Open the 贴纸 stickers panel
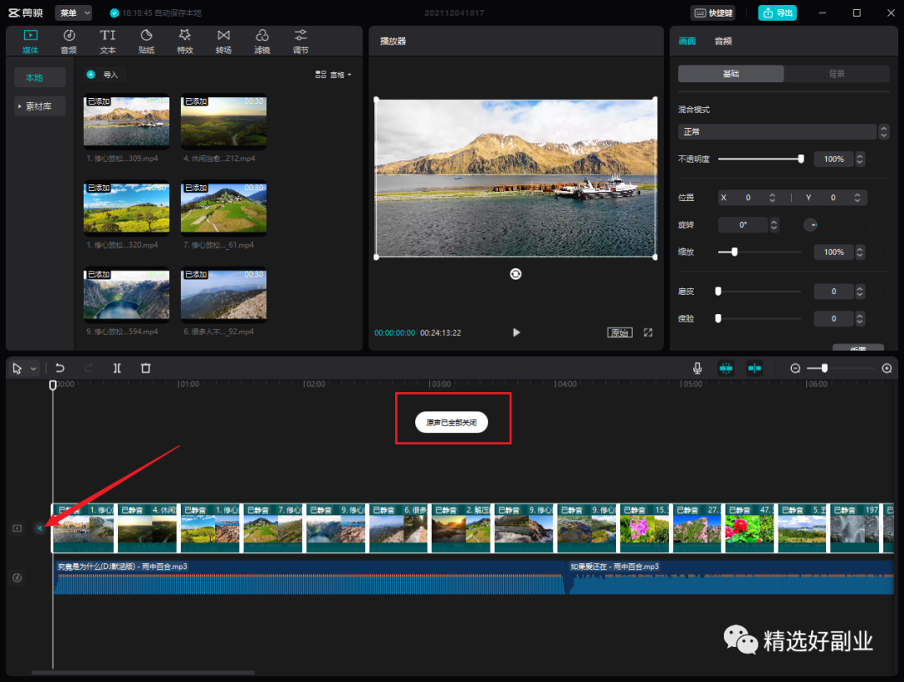Screen dimensions: 904x682 pos(146,40)
